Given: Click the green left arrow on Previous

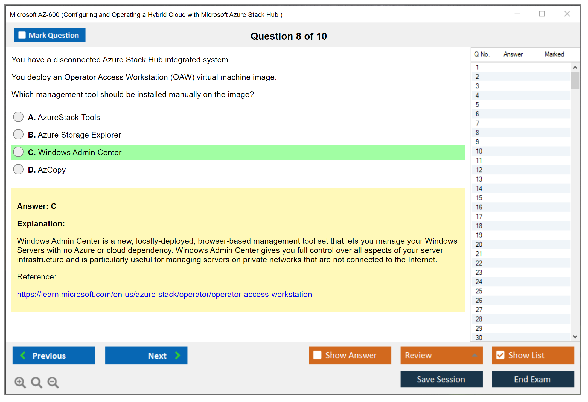Looking at the screenshot, I should (23, 355).
